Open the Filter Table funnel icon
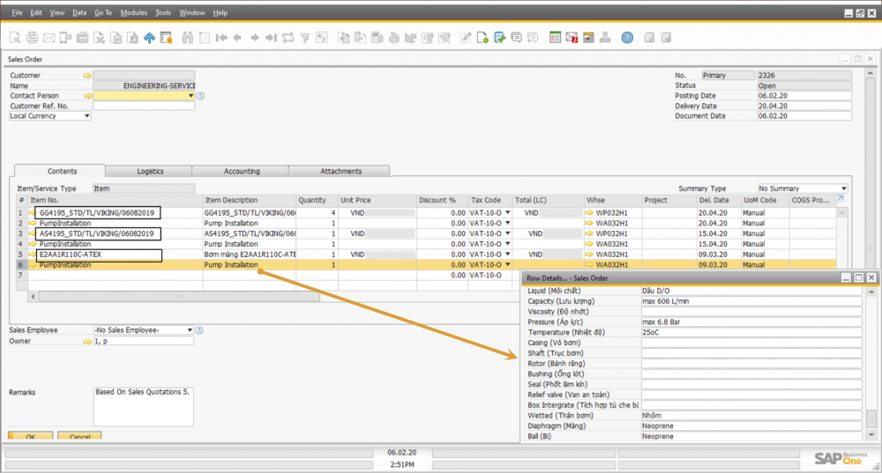 [305, 38]
